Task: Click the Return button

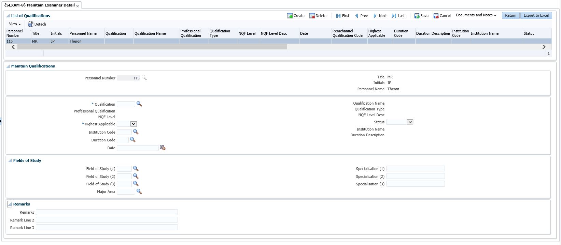Action: 510,15
